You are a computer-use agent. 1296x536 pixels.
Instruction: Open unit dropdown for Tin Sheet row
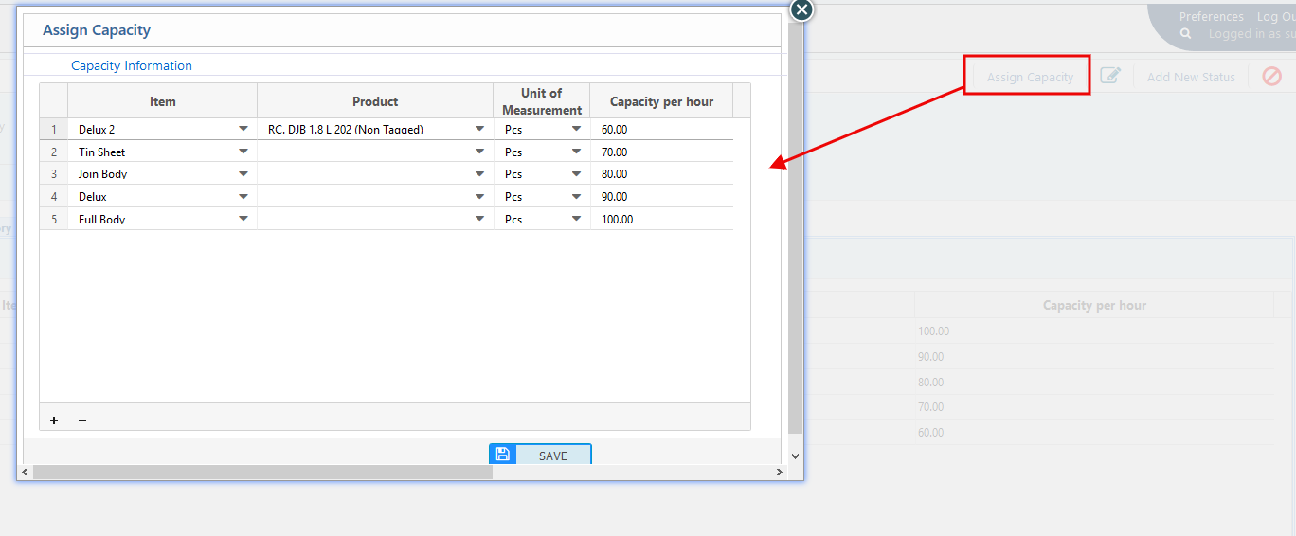point(576,152)
